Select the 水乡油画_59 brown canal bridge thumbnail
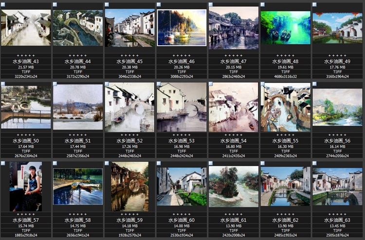Image resolution: width=365 pixels, height=240 pixels. coord(129,187)
